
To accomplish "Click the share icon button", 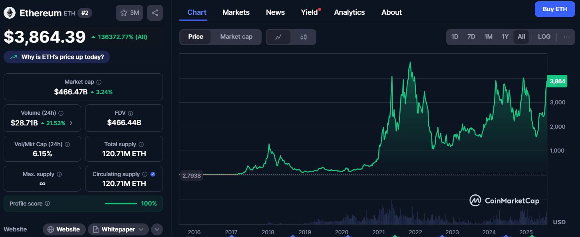I will pyautogui.click(x=155, y=13).
